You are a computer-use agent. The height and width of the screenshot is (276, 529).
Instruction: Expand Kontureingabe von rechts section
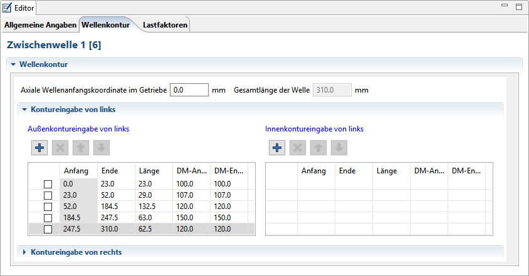[24, 252]
